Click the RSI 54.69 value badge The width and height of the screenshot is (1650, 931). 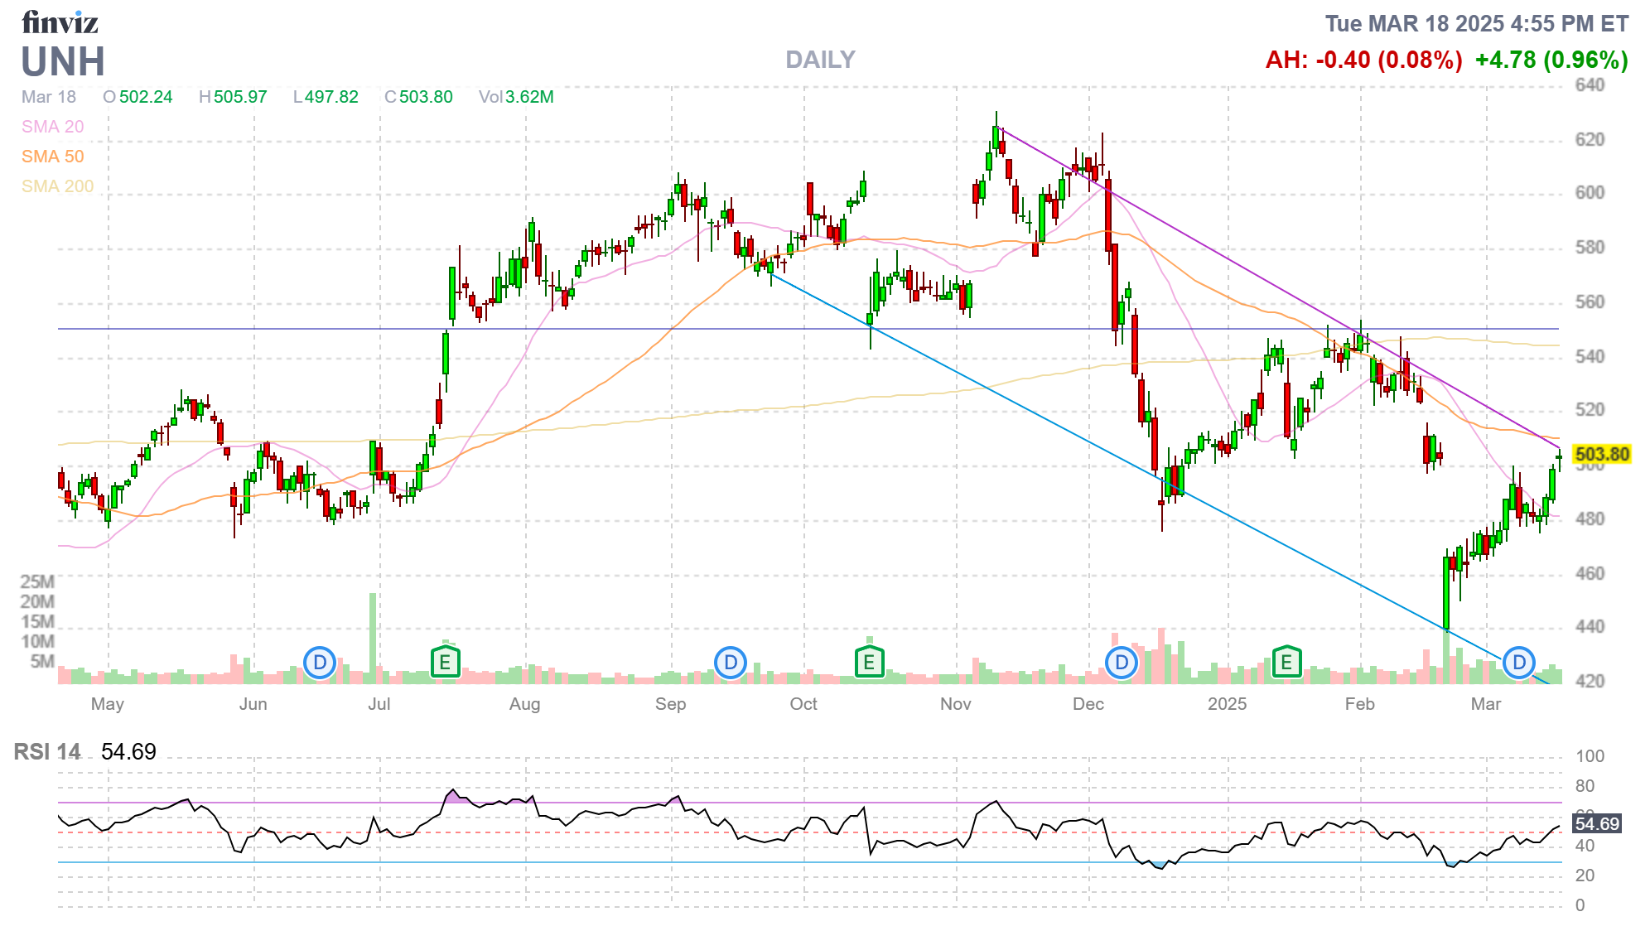point(1596,824)
